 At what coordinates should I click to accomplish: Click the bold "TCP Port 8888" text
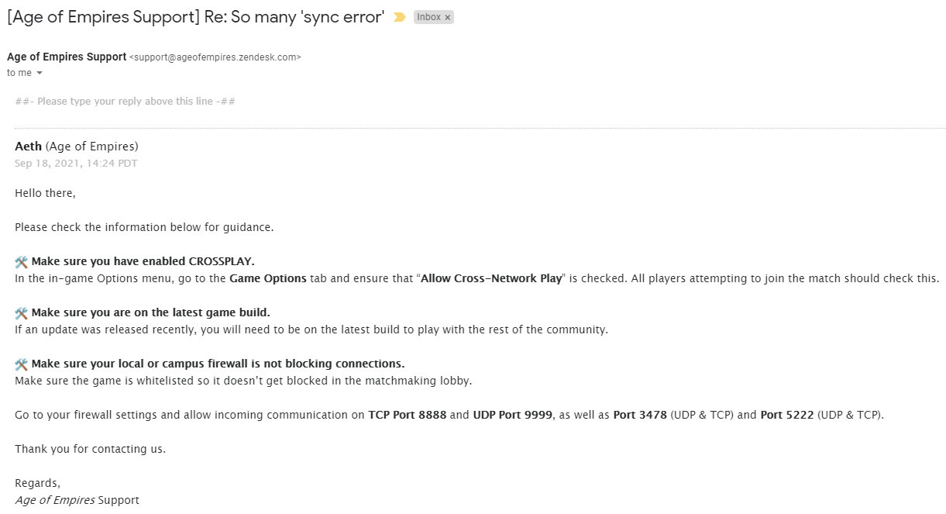point(407,415)
